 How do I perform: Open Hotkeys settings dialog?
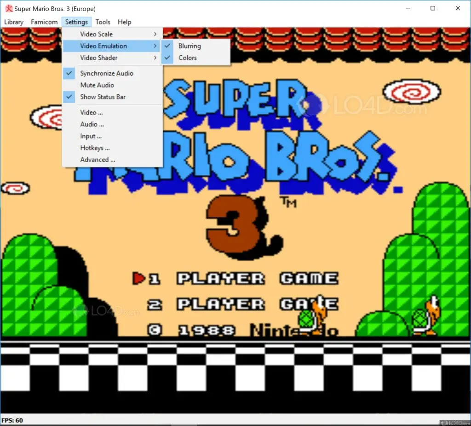(x=113, y=148)
